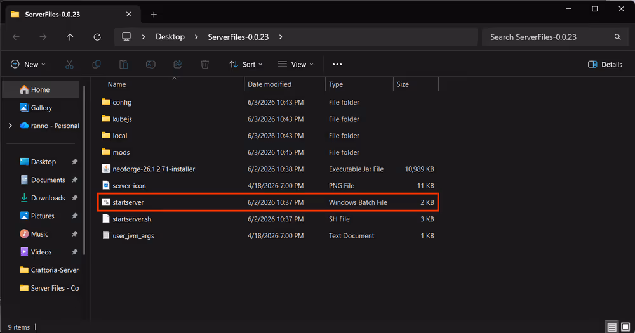Select the neoforge installer jar icon
The height and width of the screenshot is (333, 635).
click(105, 169)
